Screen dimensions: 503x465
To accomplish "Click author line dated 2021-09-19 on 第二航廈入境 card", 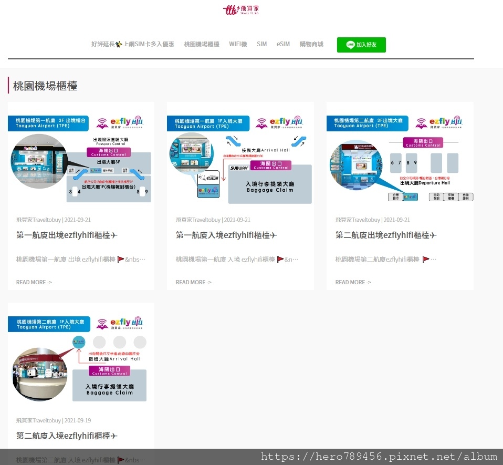I will pos(53,420).
